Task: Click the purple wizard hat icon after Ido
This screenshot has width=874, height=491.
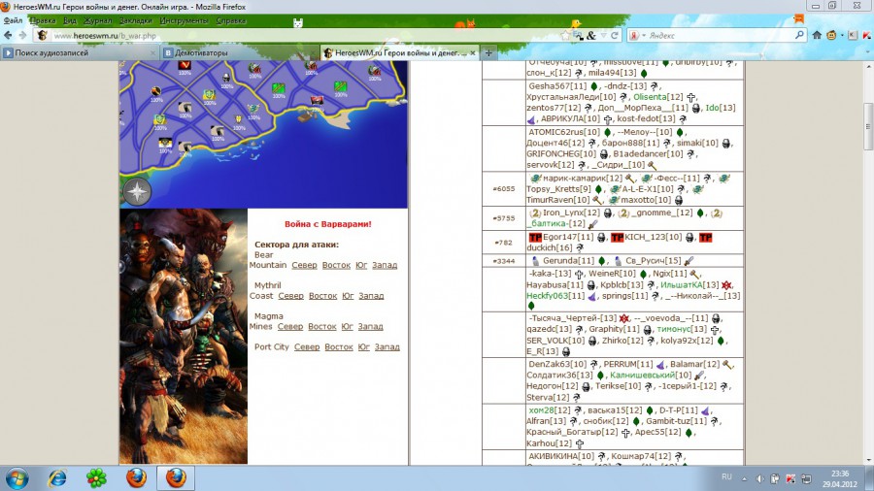Action: pos(531,119)
